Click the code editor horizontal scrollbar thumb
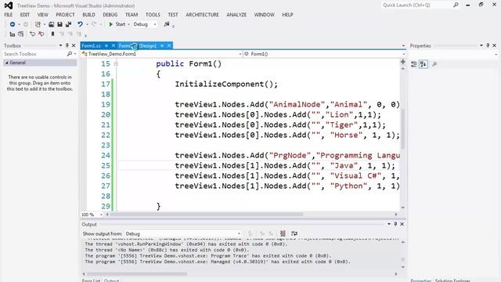 [207, 215]
